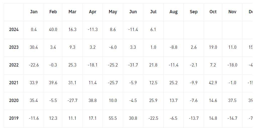Select the 2022 row label
The width and height of the screenshot is (259, 128).
14,65
